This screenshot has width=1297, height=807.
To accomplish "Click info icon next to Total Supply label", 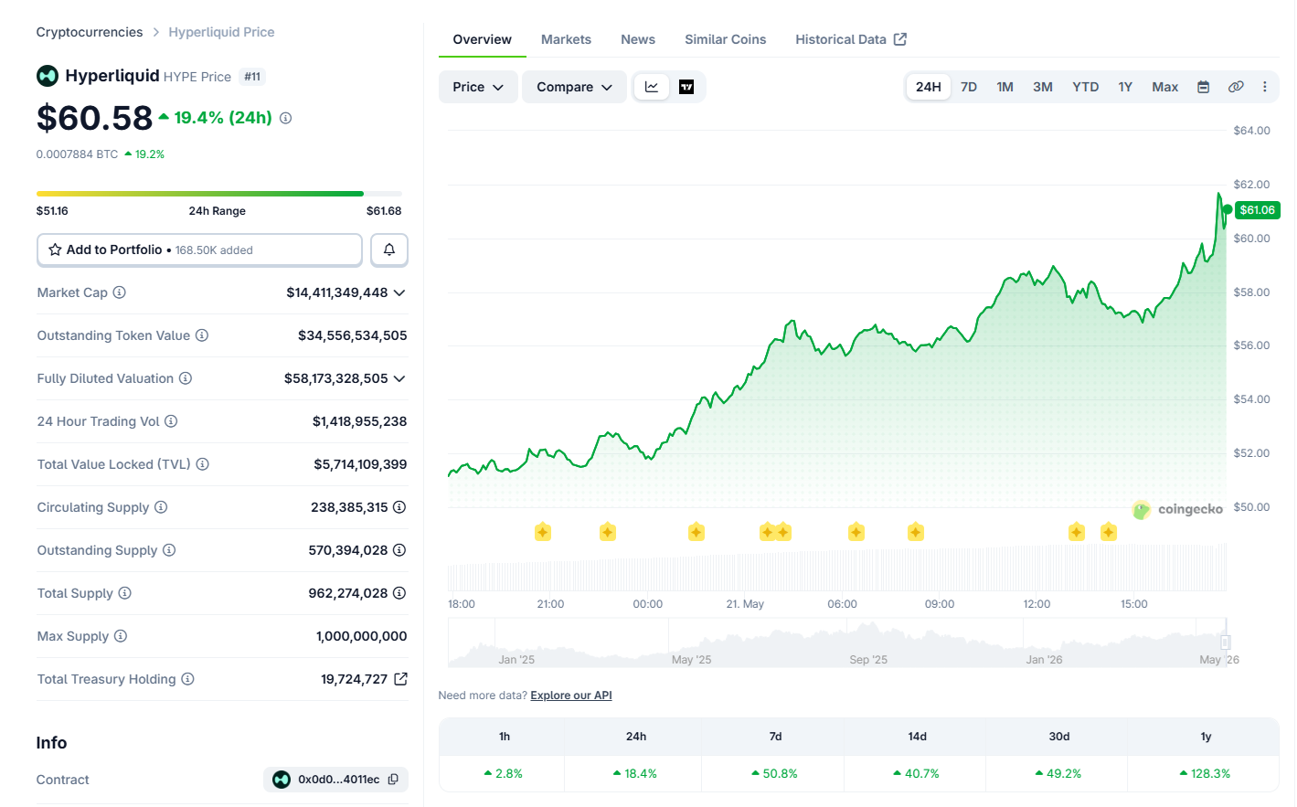I will [x=125, y=593].
